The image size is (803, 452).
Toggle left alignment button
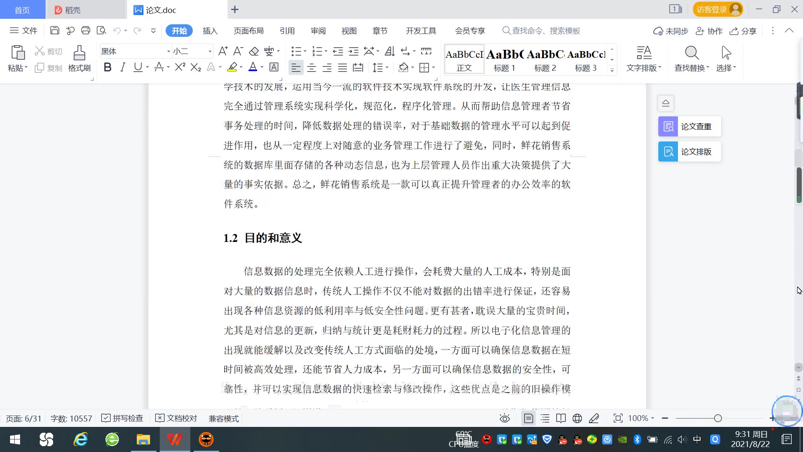296,67
